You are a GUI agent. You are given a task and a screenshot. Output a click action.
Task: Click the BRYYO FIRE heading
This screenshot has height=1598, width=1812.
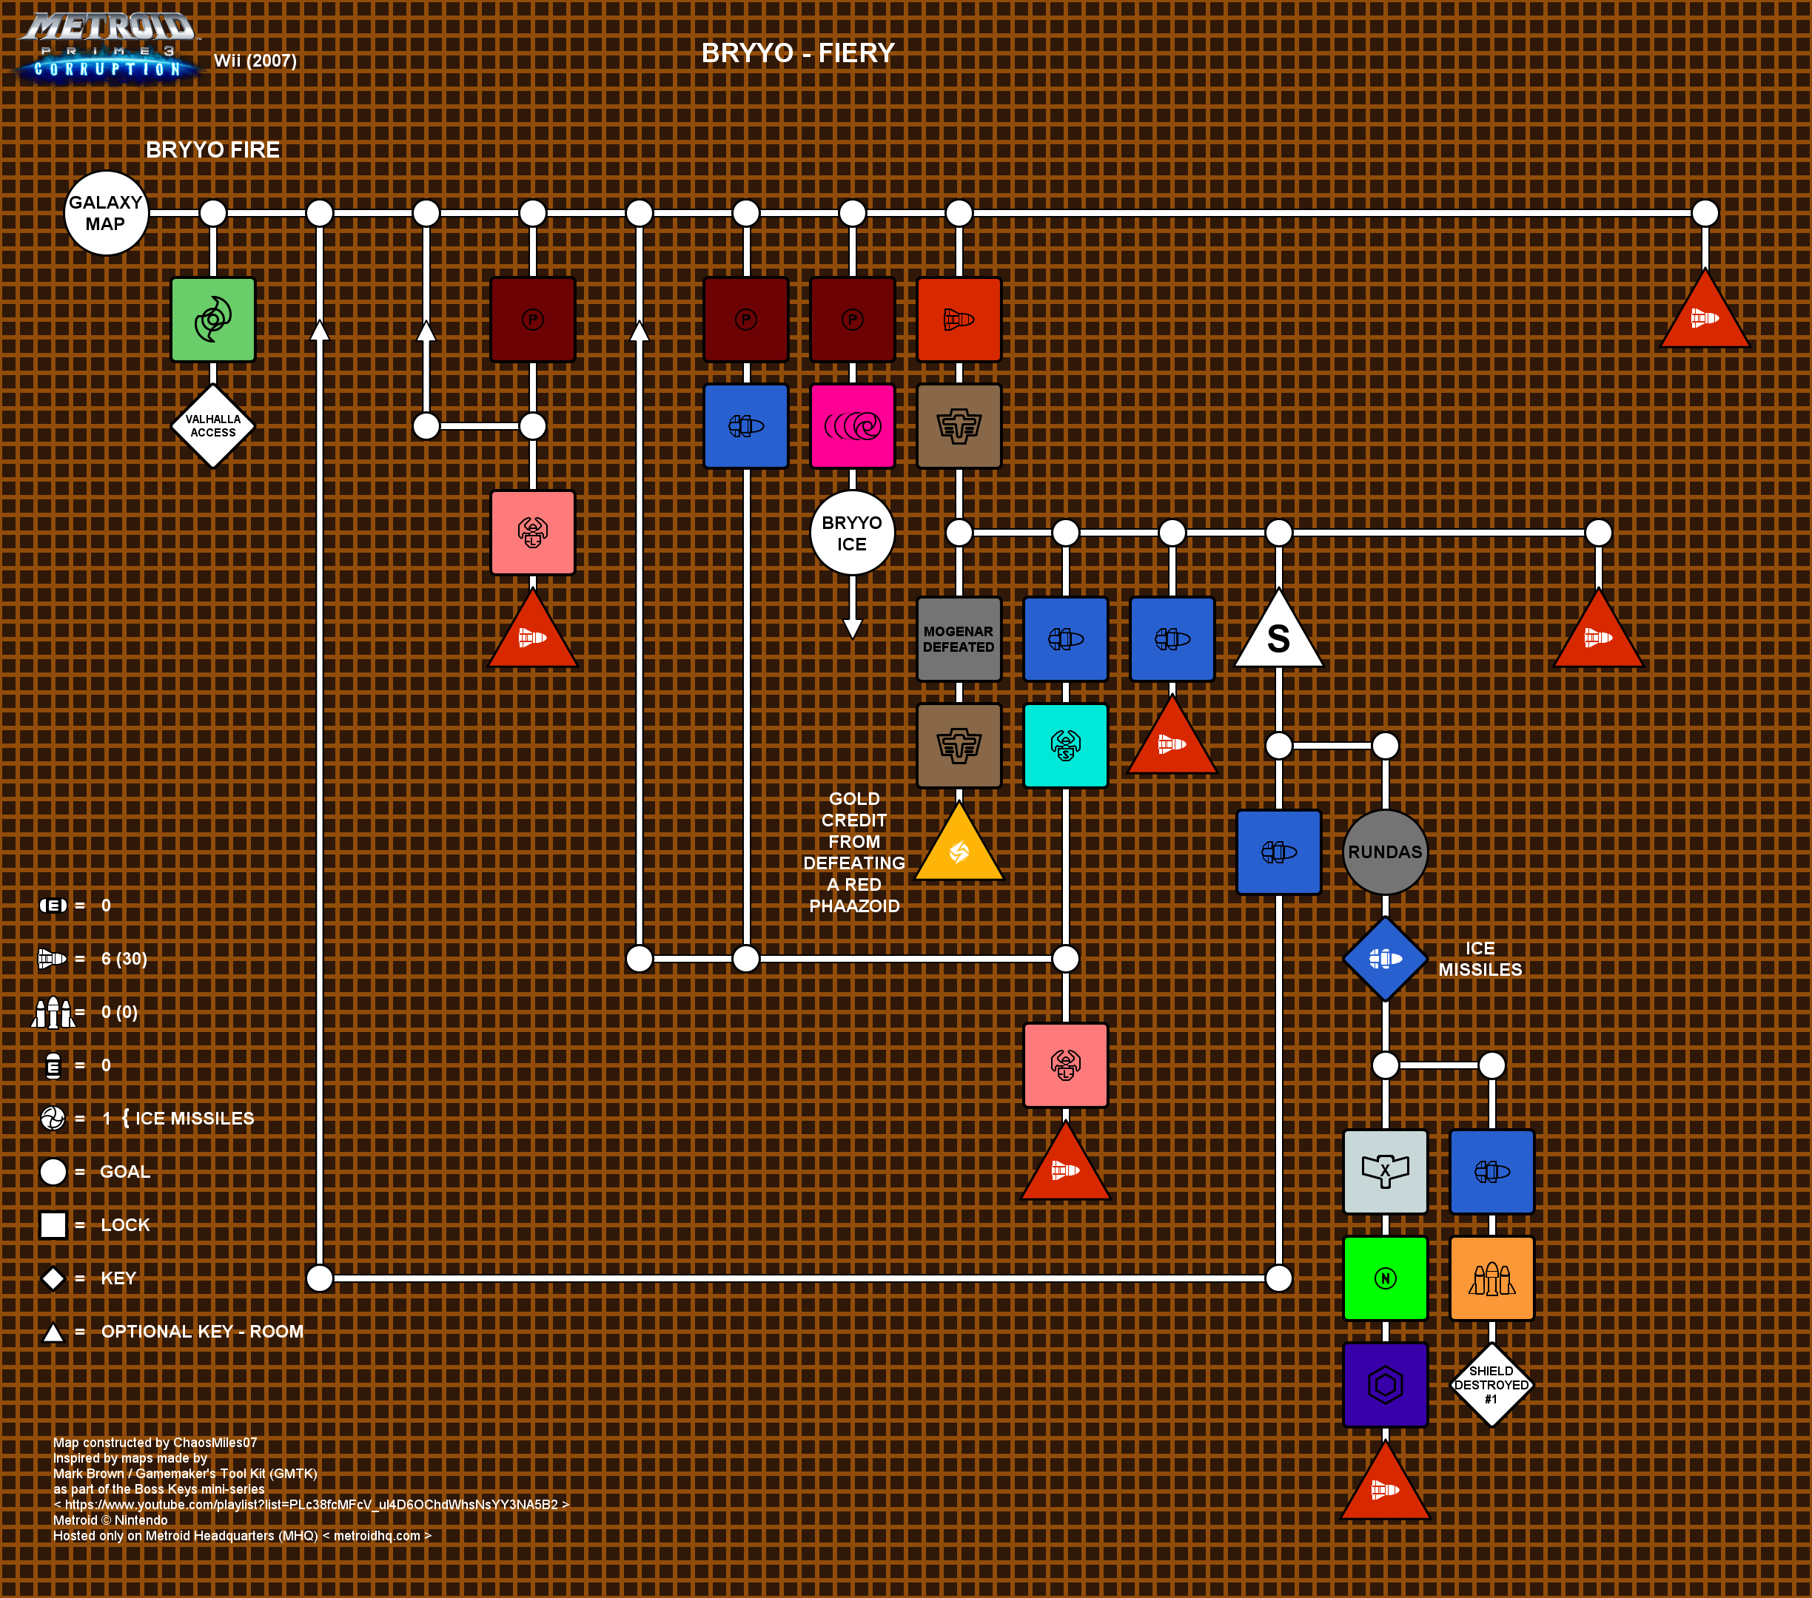tap(212, 149)
